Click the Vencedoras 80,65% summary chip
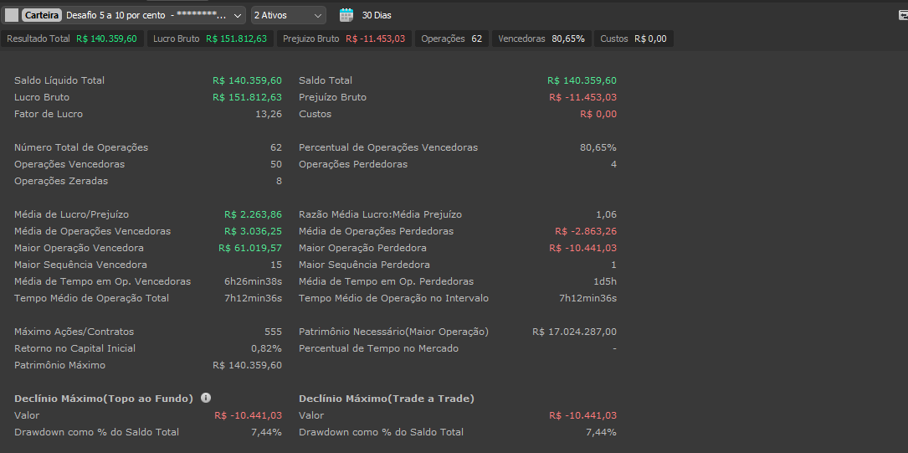The width and height of the screenshot is (908, 453). [541, 39]
